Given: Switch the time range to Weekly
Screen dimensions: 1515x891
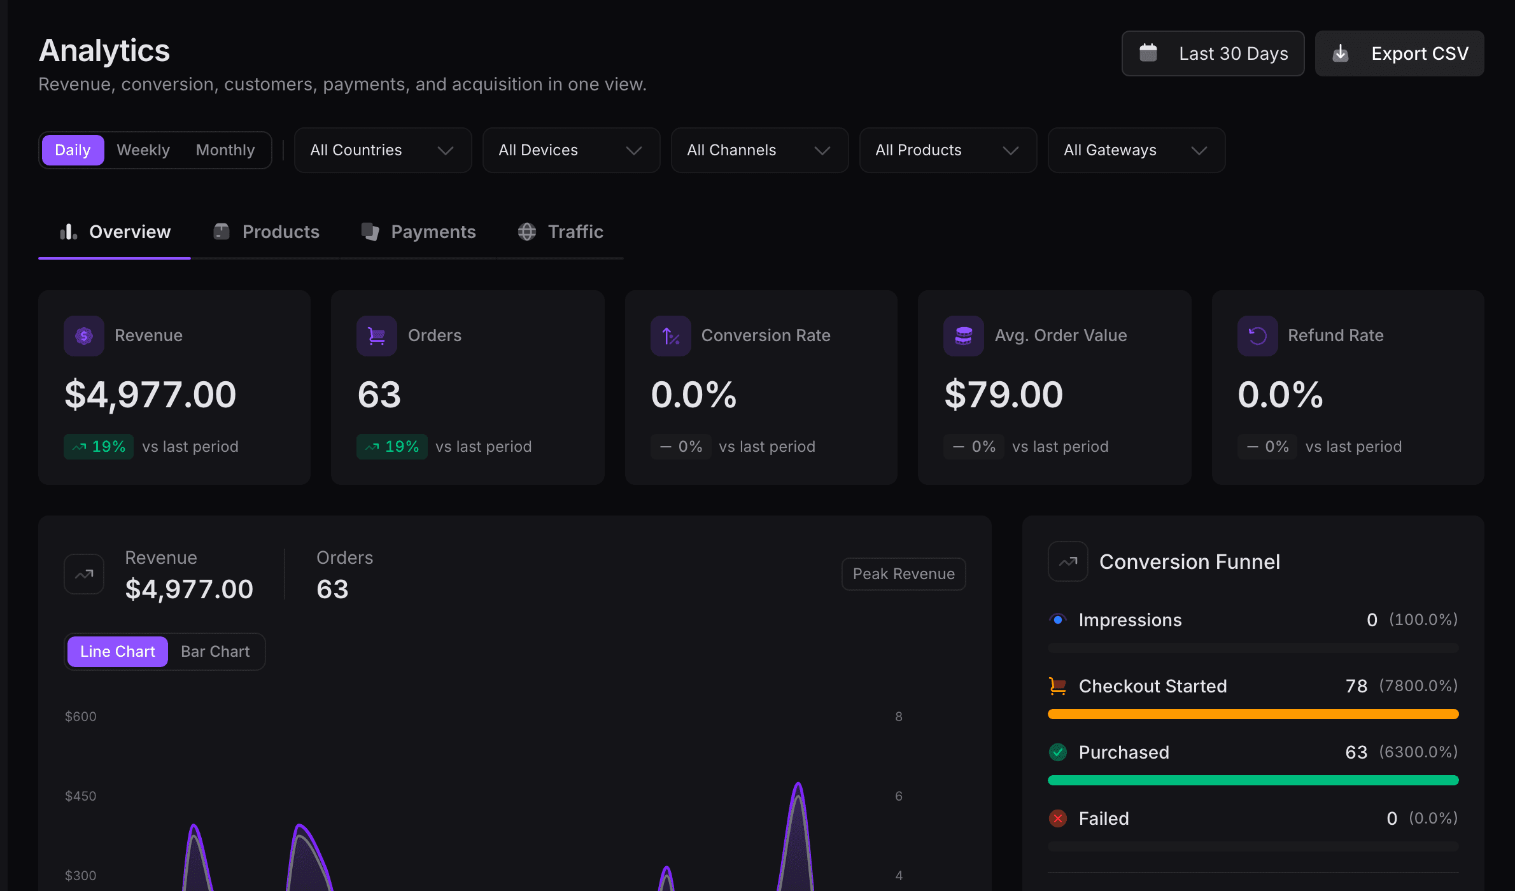Looking at the screenshot, I should tap(143, 150).
